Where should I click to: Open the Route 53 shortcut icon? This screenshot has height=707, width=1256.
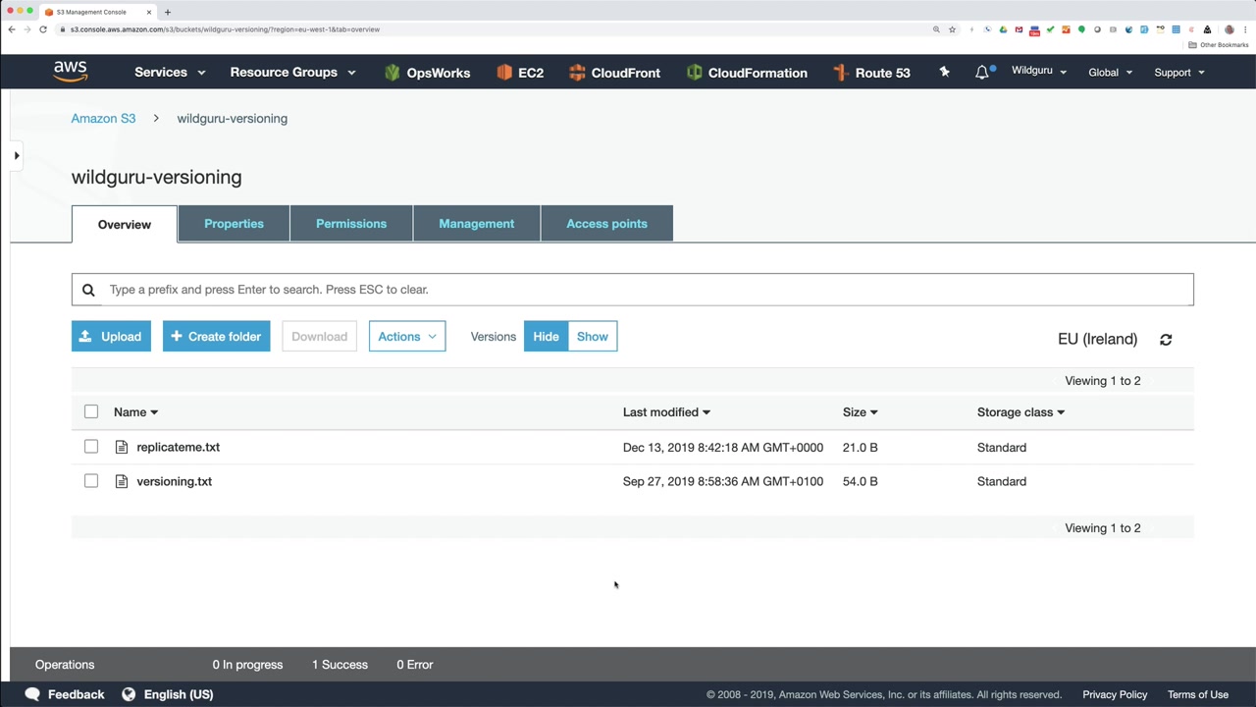(840, 73)
